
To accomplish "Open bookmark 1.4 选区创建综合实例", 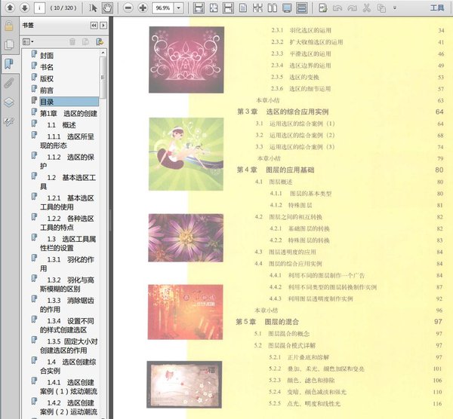I will (x=68, y=366).
